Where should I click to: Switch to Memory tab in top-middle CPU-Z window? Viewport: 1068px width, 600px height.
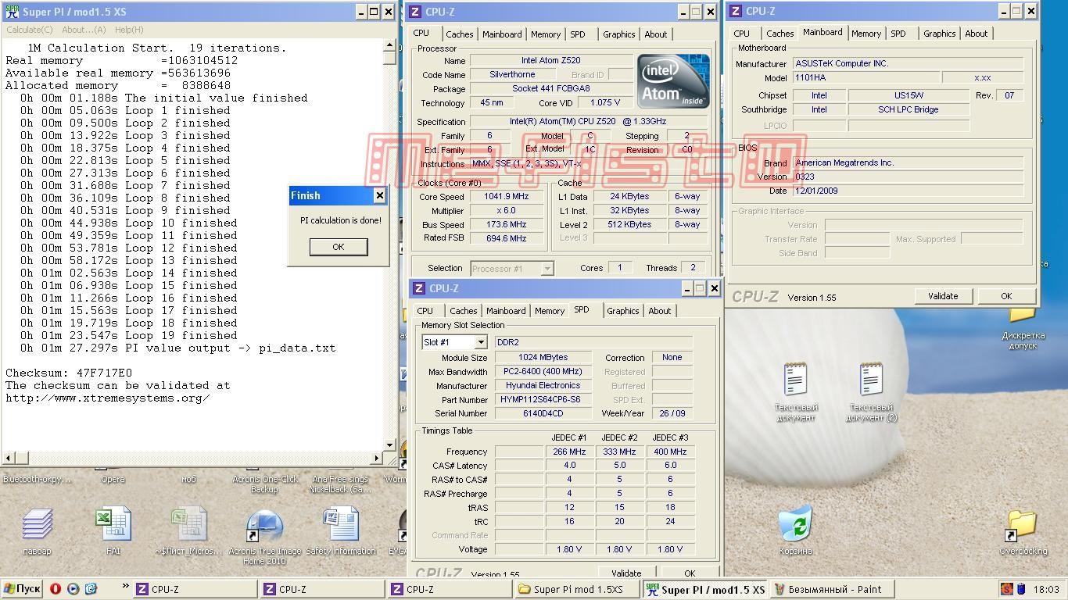click(x=546, y=34)
